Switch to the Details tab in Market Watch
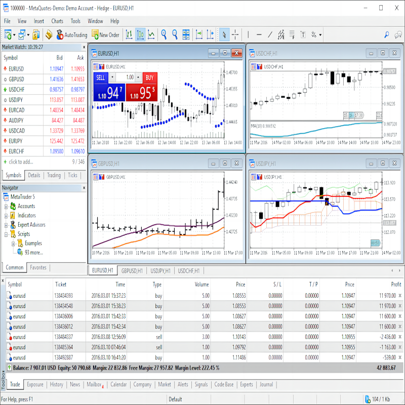Screen dimensions: 405x405 [x=34, y=175]
